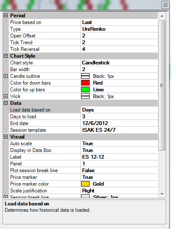This screenshot has height=229, width=191.
Task: Click the Red color name text
Action: (98, 83)
